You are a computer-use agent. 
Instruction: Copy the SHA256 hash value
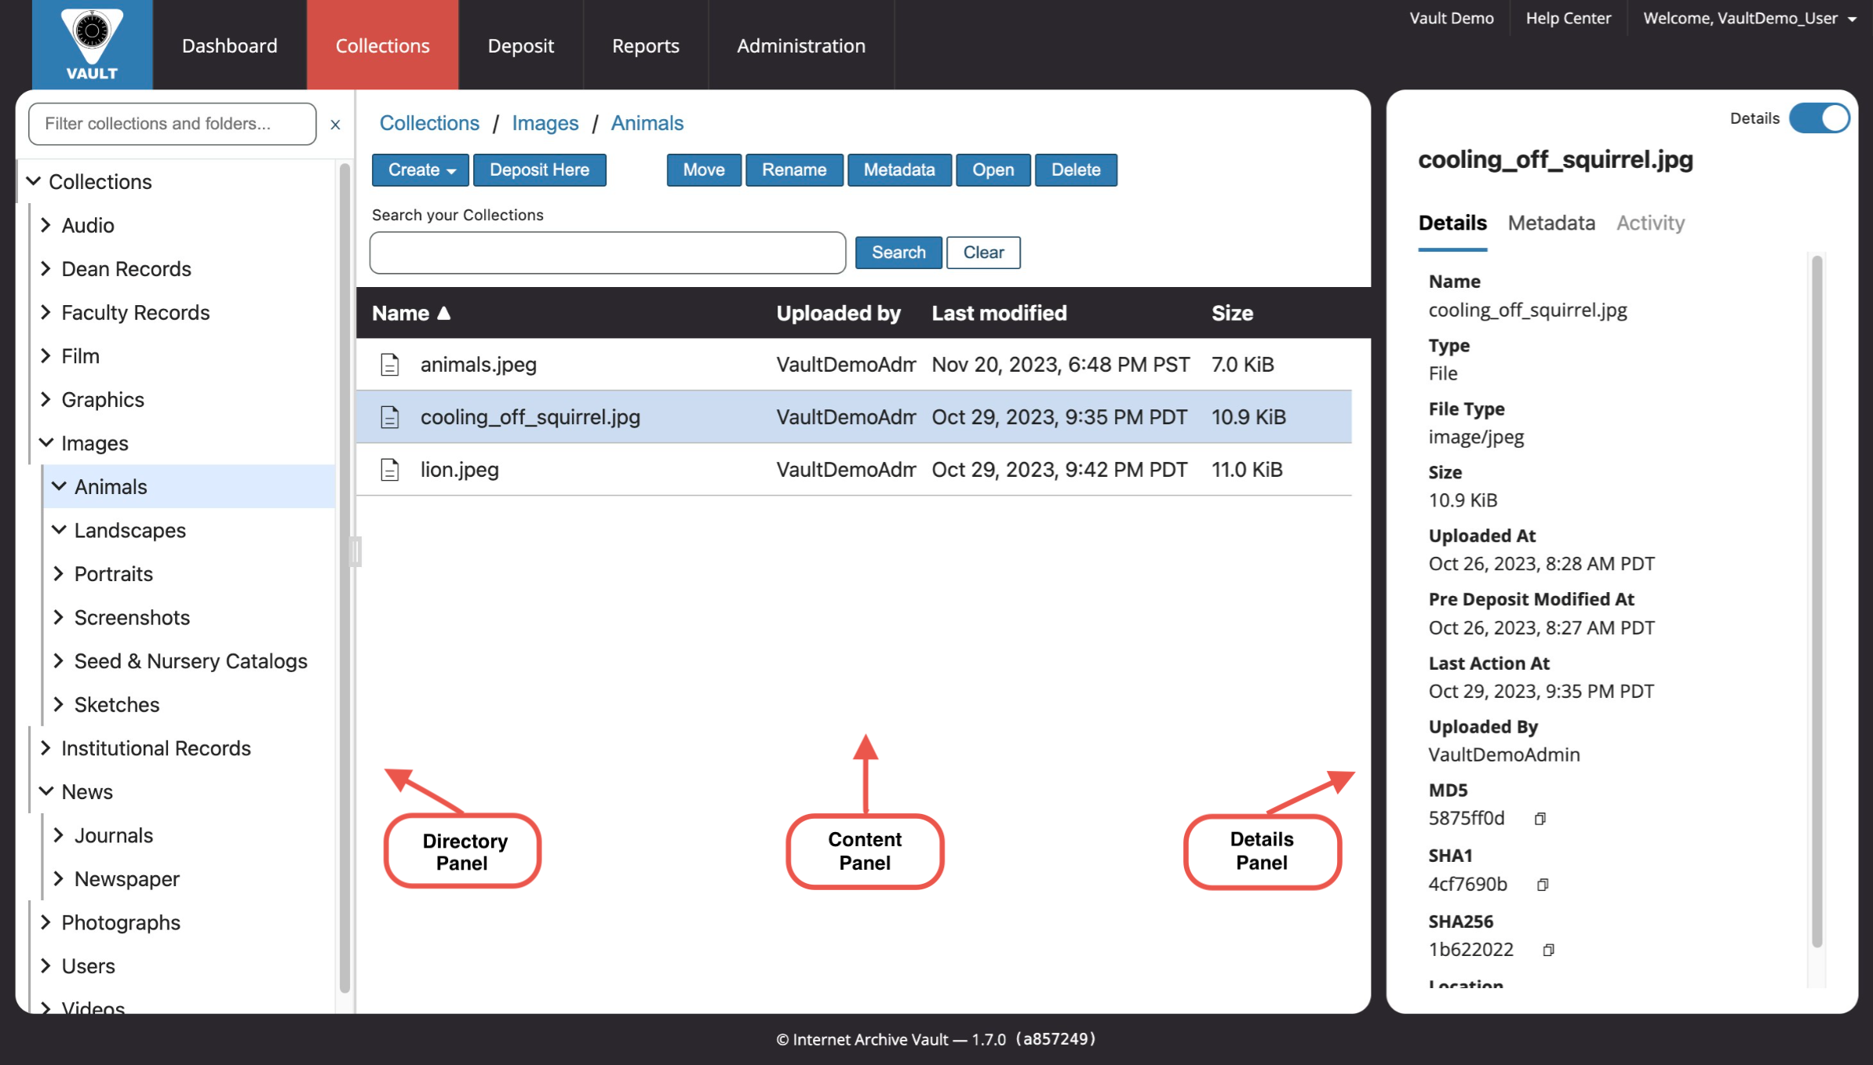[x=1548, y=950]
